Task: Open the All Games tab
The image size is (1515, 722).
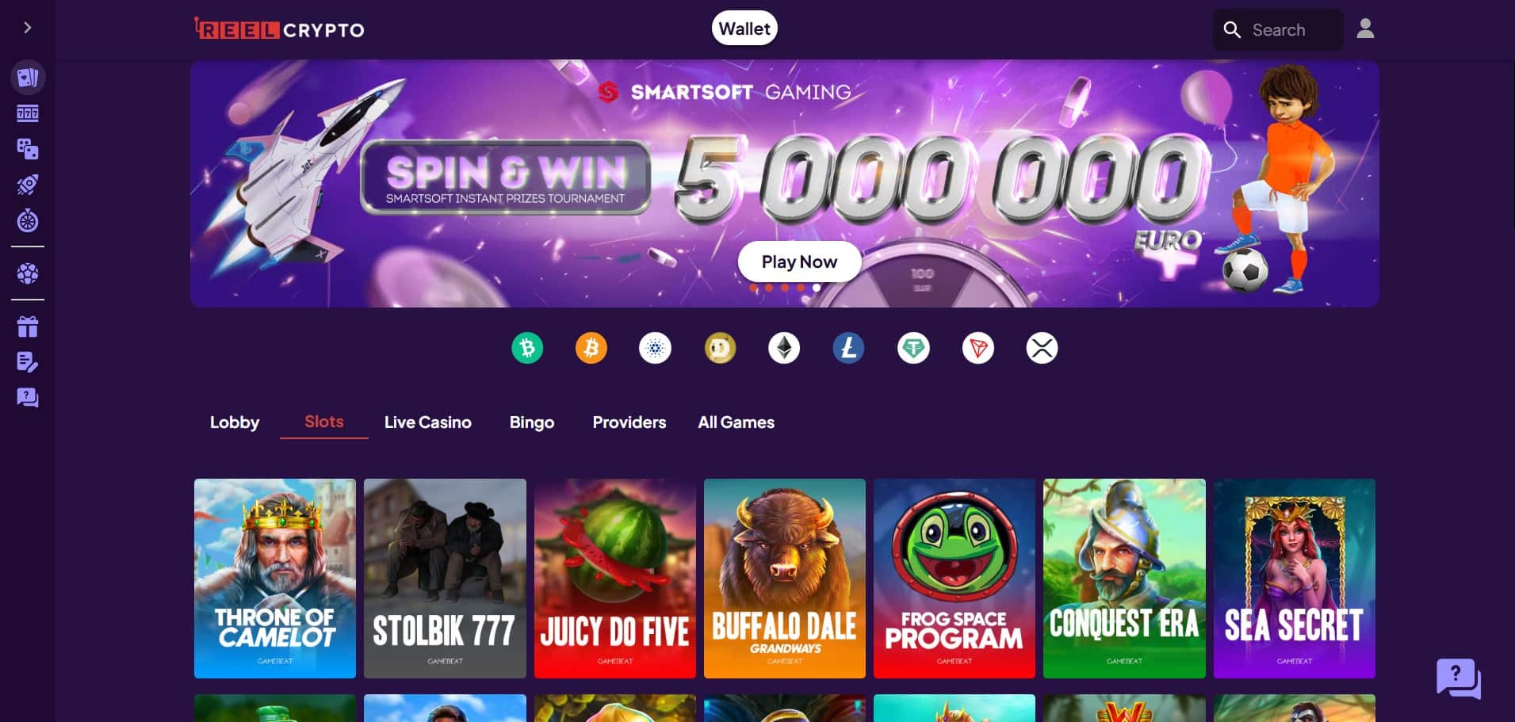Action: [736, 422]
